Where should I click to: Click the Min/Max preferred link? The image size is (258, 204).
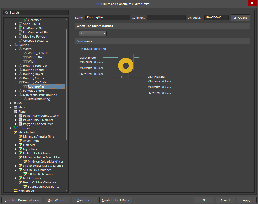point(93,49)
